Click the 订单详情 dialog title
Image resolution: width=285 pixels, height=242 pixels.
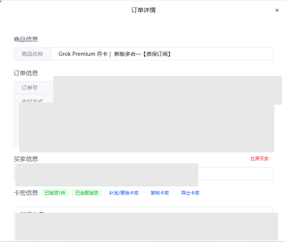coord(143,10)
